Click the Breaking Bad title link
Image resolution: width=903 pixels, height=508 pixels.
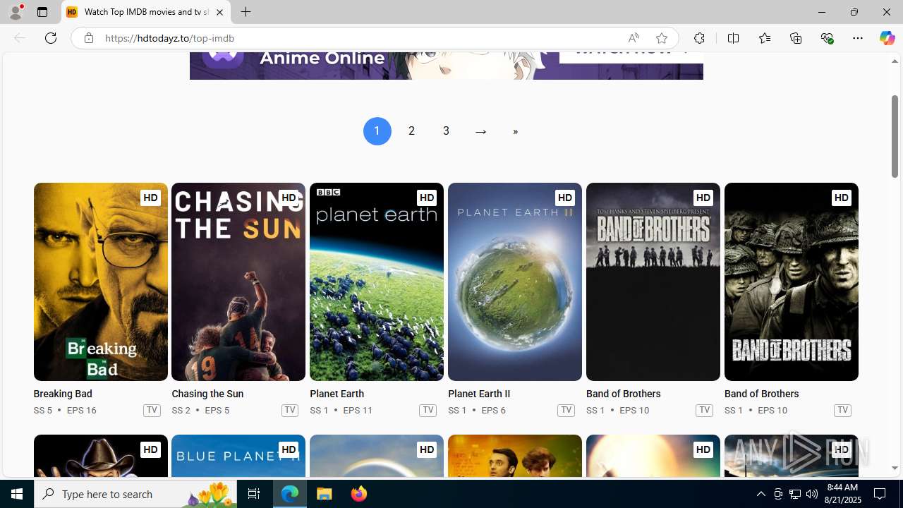point(63,394)
